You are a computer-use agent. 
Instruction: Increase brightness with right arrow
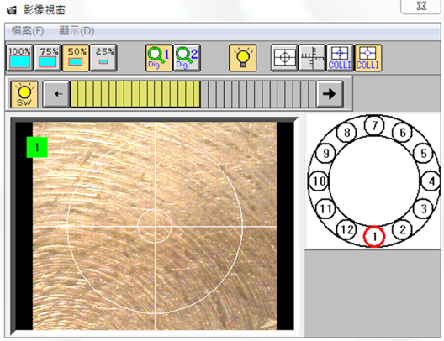(330, 94)
